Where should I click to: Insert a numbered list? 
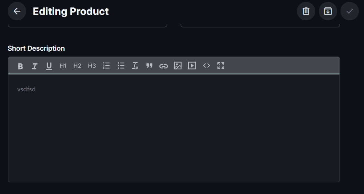(x=106, y=66)
